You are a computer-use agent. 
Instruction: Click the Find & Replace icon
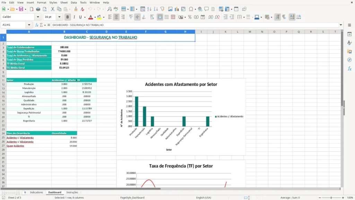(x=109, y=9)
